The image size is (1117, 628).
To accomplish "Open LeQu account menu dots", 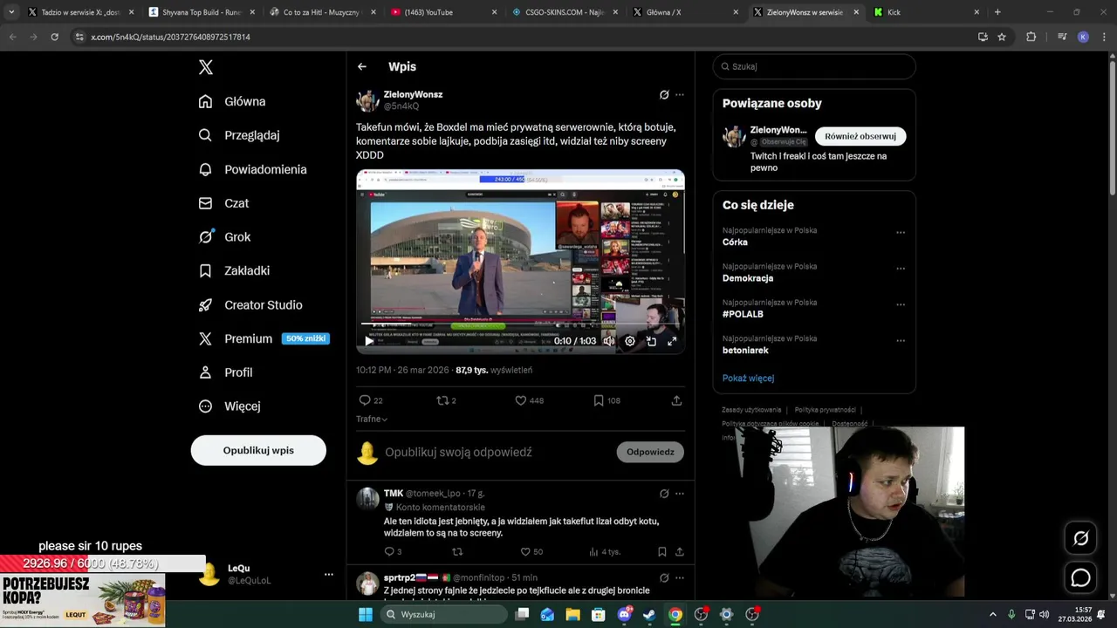I will (329, 574).
